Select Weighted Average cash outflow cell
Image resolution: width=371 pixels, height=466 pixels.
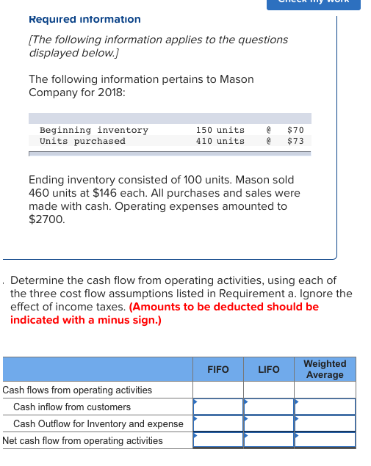[x=325, y=423]
